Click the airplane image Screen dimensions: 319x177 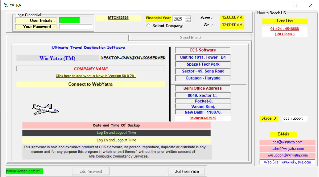tap(45, 109)
